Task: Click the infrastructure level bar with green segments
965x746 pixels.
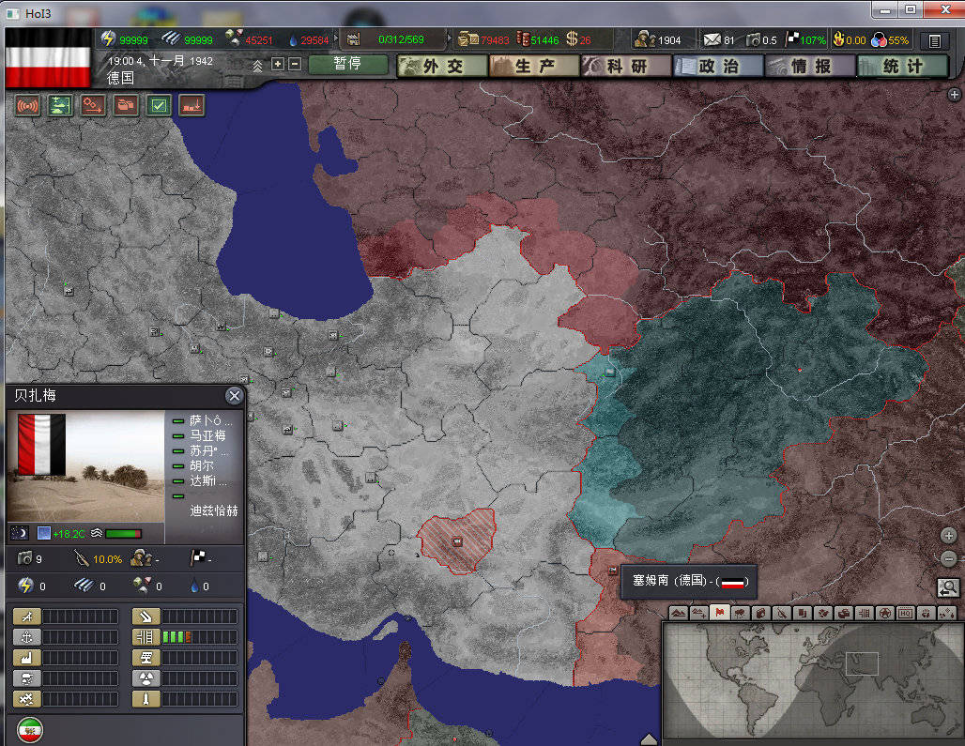Action: 199,637
